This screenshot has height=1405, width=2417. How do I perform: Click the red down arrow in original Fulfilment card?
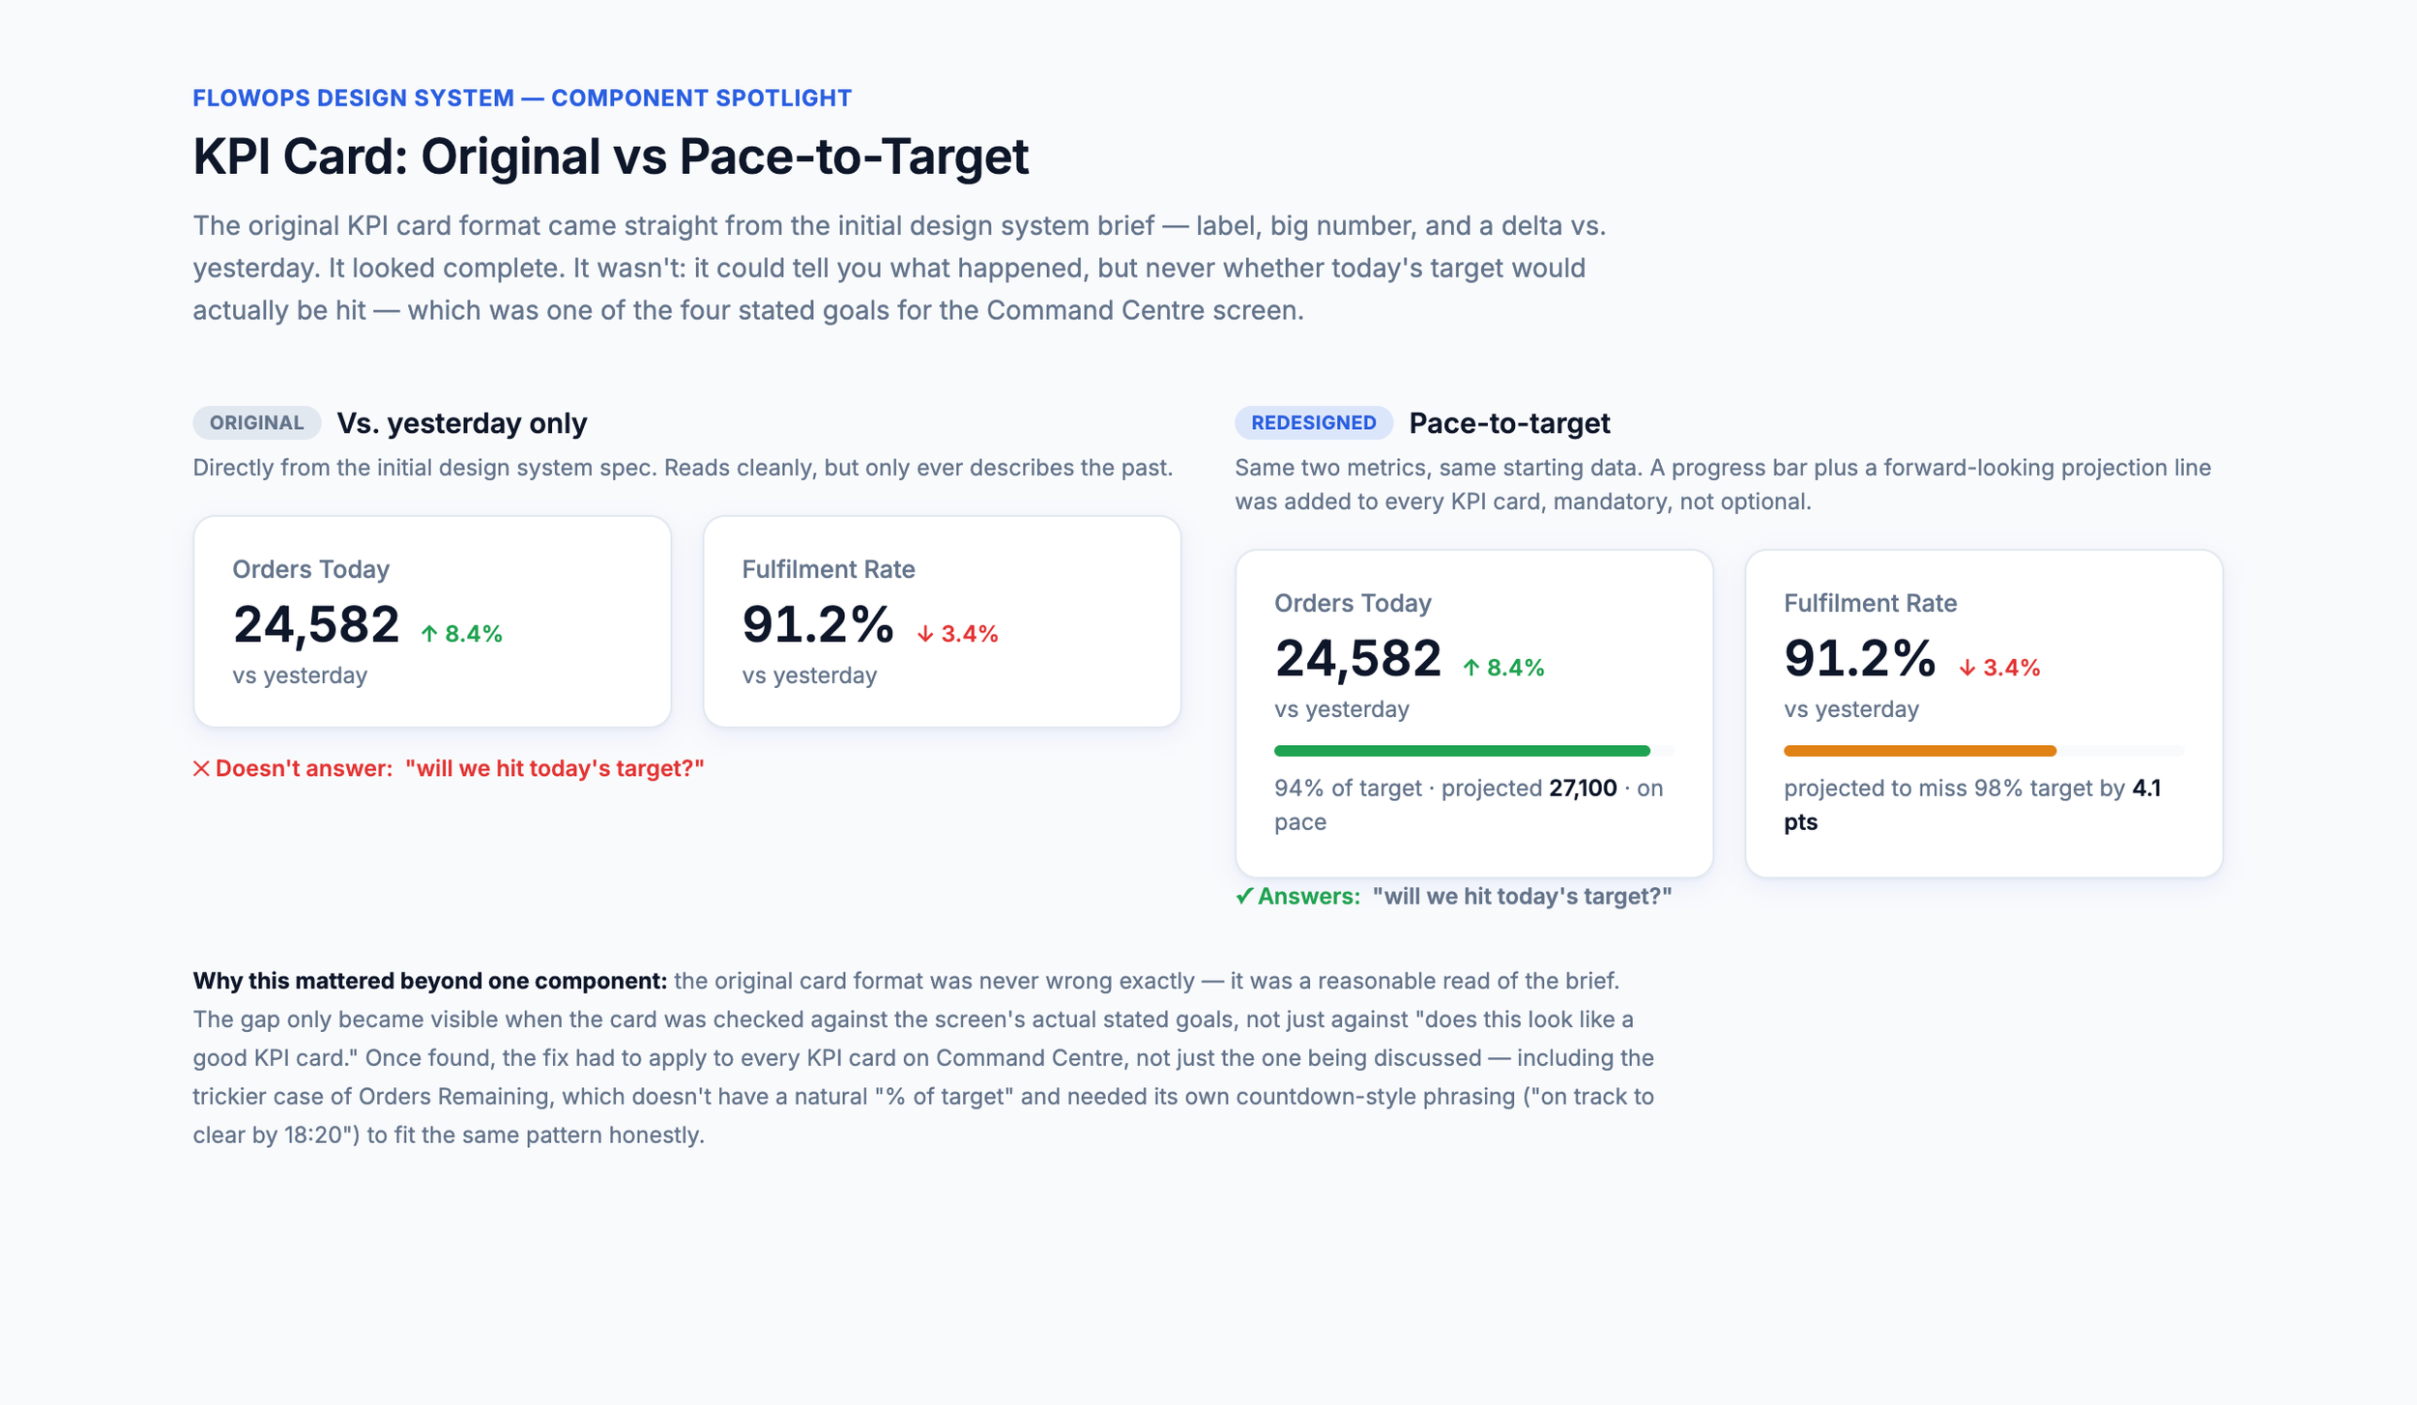pyautogui.click(x=925, y=634)
